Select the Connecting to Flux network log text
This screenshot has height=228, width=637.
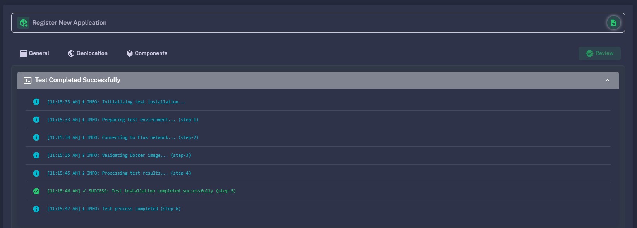123,138
